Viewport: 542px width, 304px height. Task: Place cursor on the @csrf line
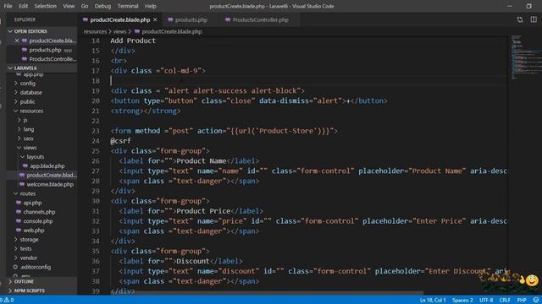[x=120, y=141]
